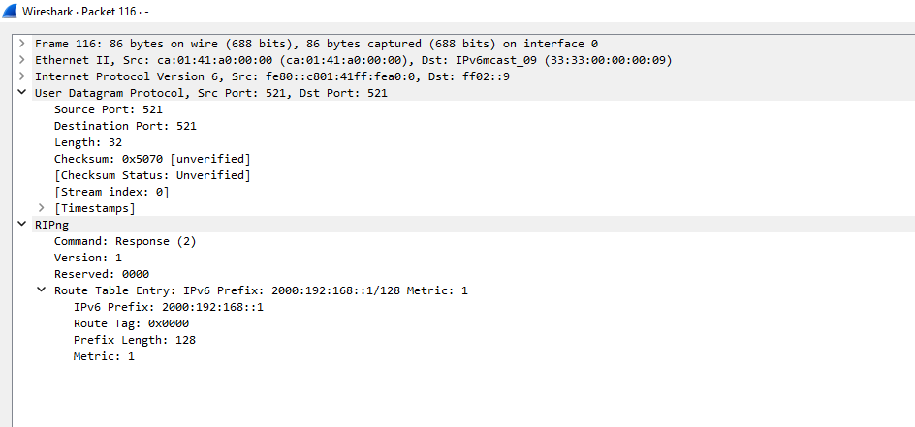The height and width of the screenshot is (427, 915).
Task: Collapse the User Datagram Protocol section
Action: click(x=22, y=93)
